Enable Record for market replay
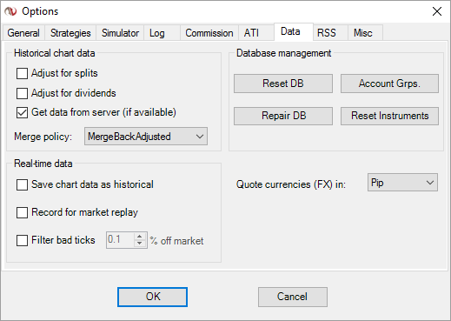 pyautogui.click(x=22, y=212)
